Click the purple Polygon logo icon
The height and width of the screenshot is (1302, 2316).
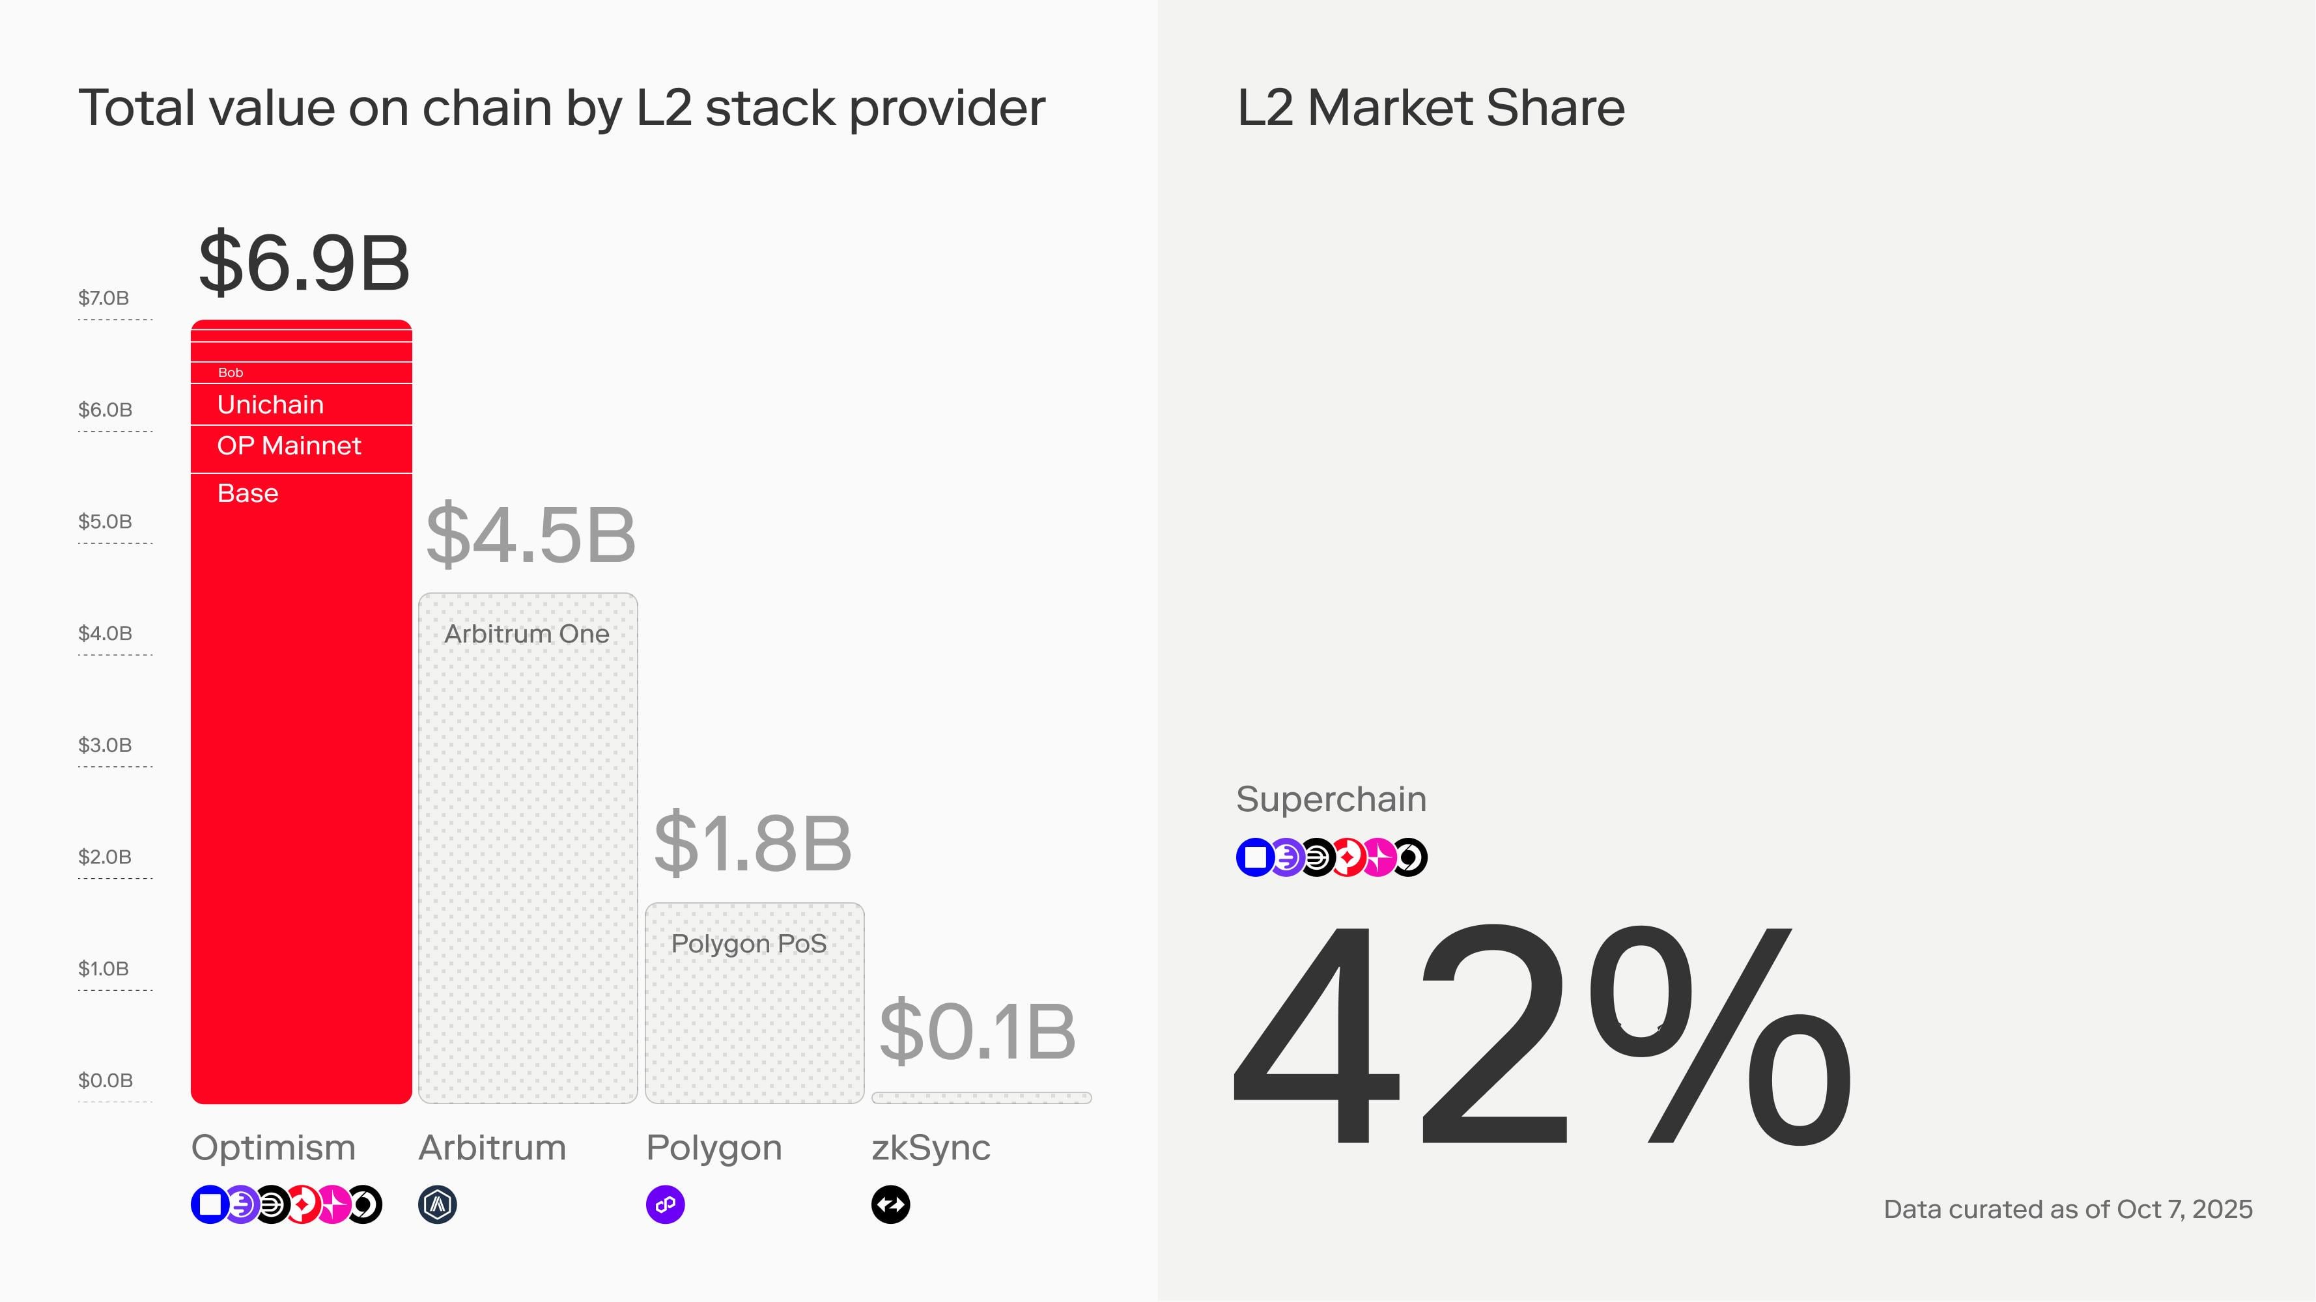666,1205
